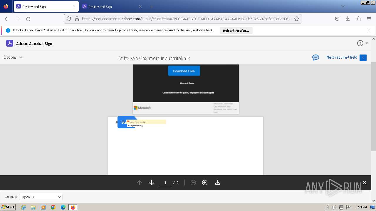
Task: View site security padlock information
Action: (77, 19)
